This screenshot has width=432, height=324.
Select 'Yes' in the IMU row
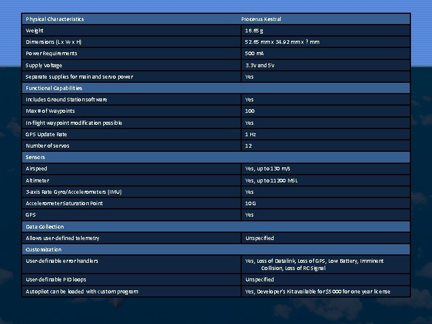(250, 192)
